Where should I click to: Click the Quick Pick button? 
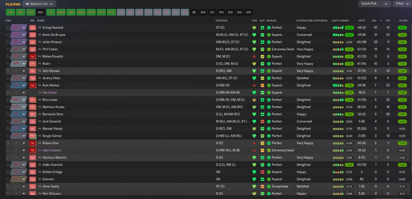369,4
